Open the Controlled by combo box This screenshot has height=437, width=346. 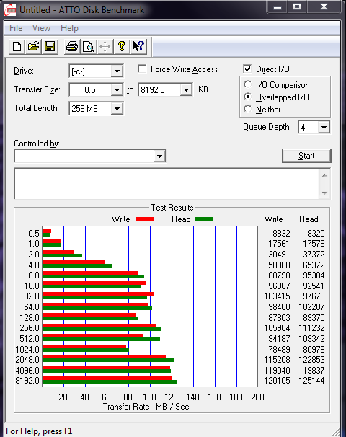90,156
